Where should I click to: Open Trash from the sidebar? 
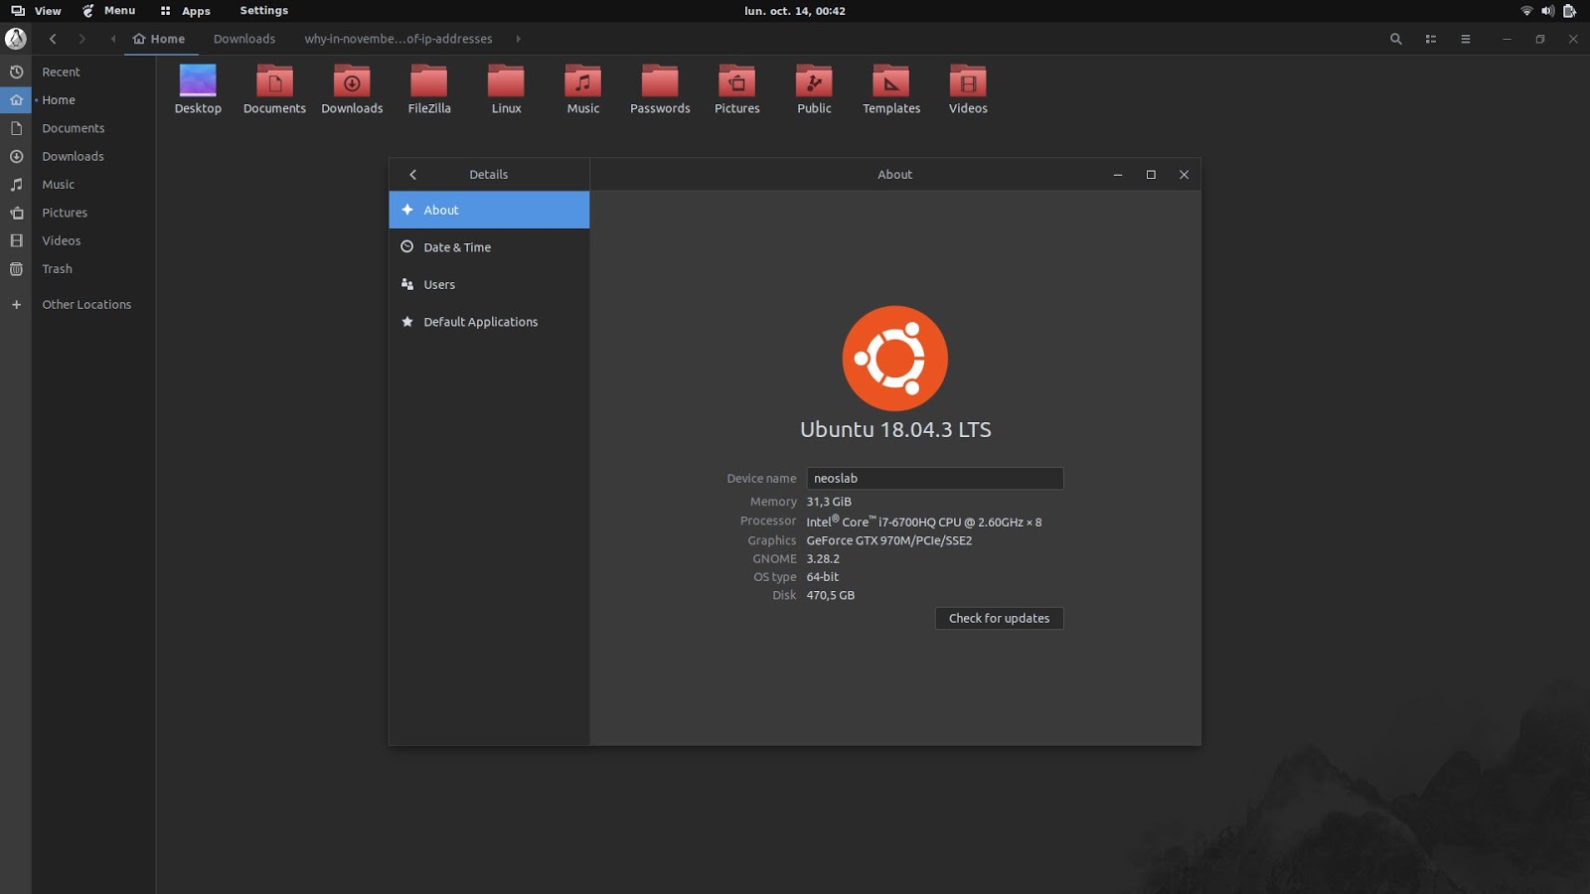(x=57, y=268)
